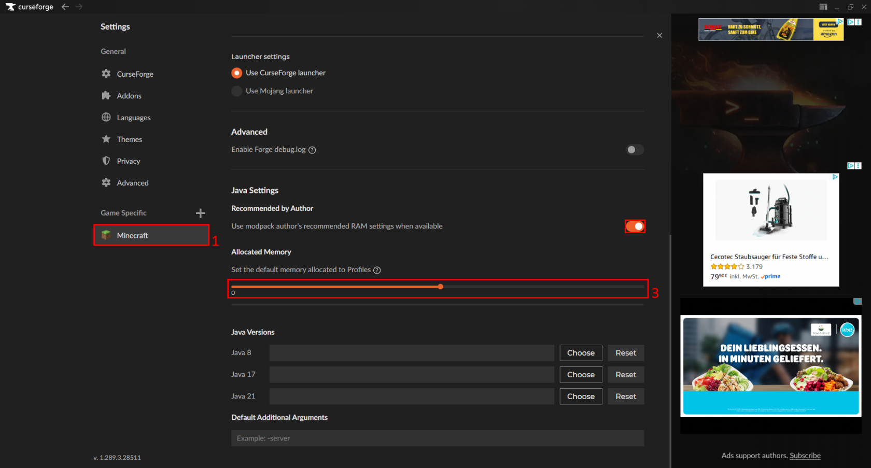
Task: Click the CurseForge anvil logo
Action: 10,6
